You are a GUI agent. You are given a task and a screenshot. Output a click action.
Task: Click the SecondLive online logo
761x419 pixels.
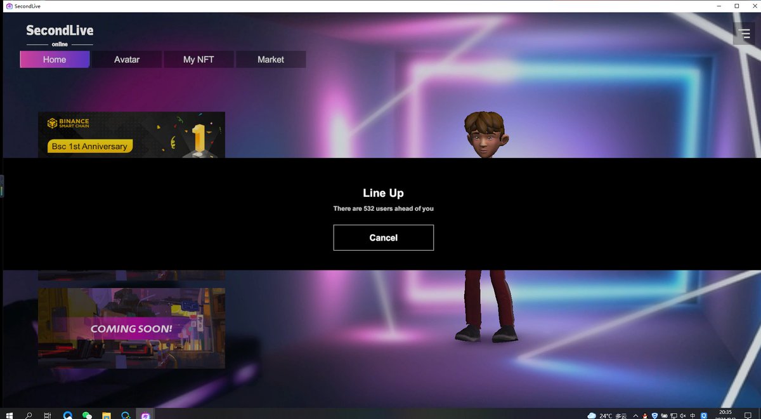60,36
